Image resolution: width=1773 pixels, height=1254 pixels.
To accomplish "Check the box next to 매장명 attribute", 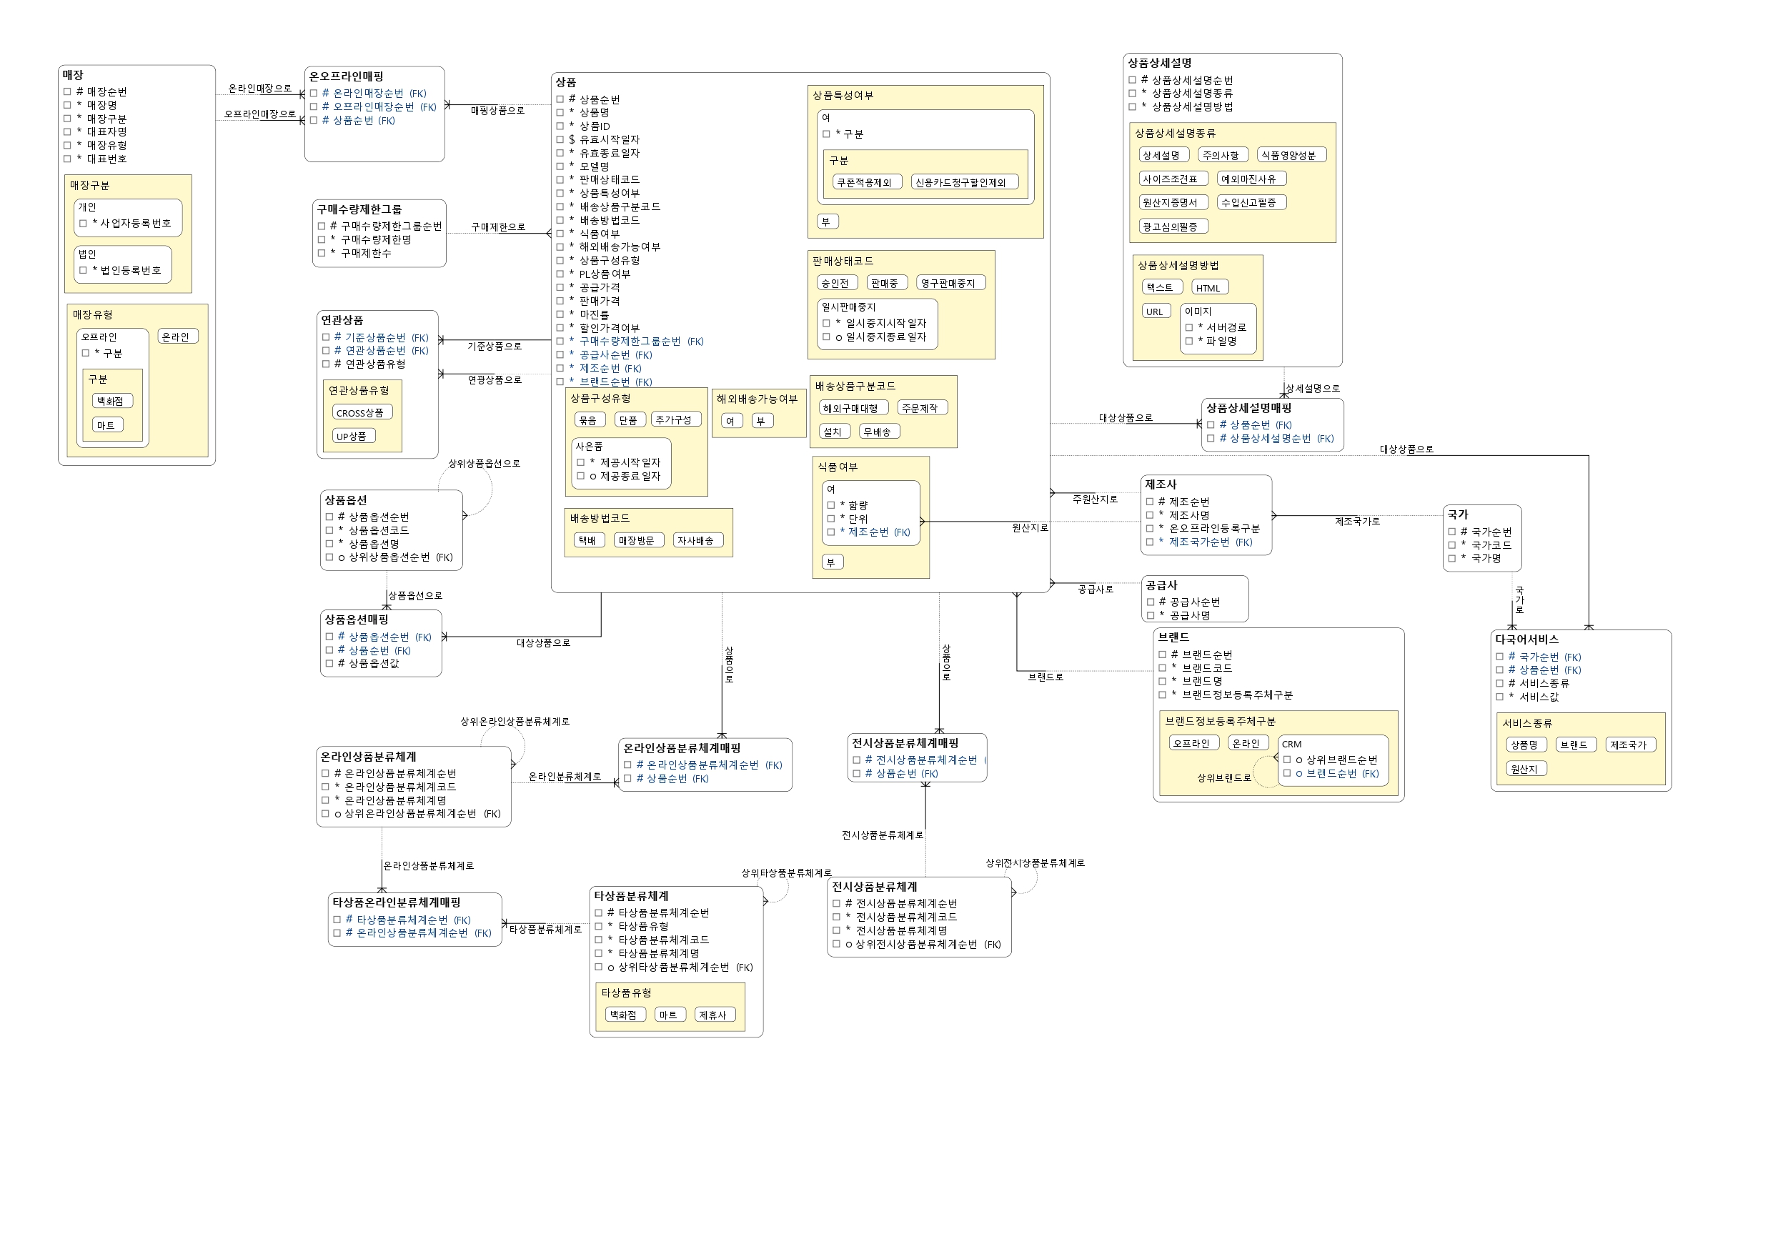I will point(67,105).
